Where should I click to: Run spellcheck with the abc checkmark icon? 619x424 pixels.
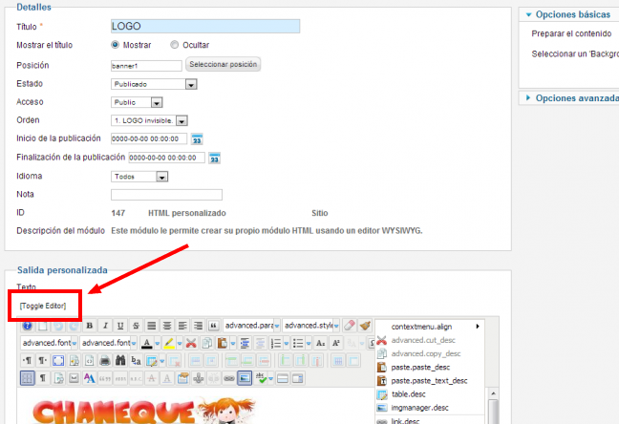[x=262, y=378]
